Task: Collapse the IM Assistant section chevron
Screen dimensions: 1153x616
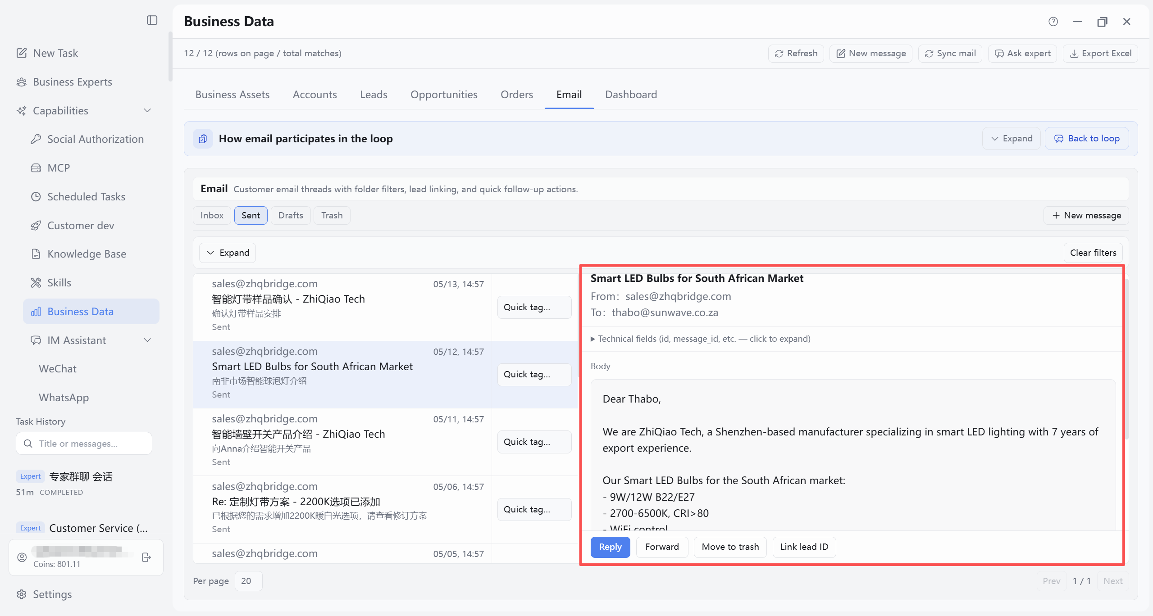Action: point(147,340)
